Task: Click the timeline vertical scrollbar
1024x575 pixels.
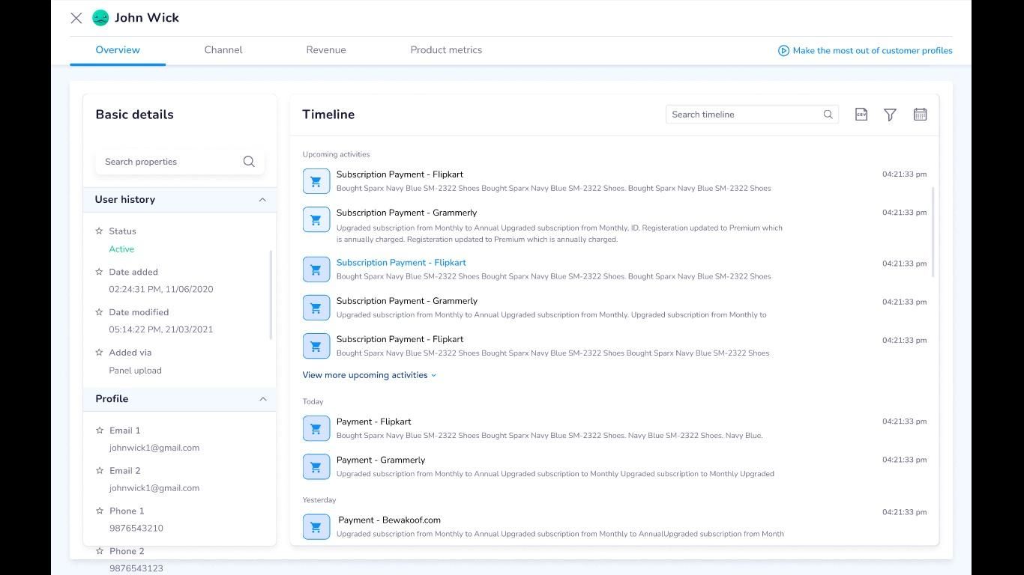Action: pos(933,232)
